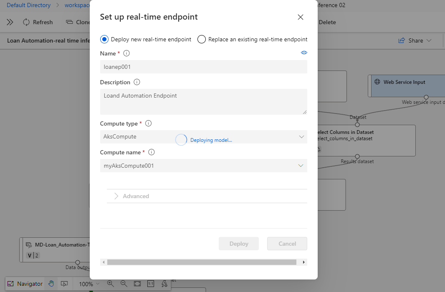Screen dimensions: 445x292
Task: Select the pan tool in the canvas toolbar
Action: [51, 284]
